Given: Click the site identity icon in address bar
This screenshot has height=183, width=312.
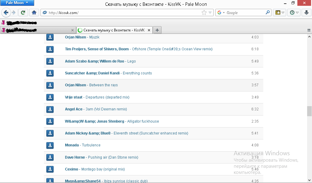Looking at the screenshot, I should [45, 13].
